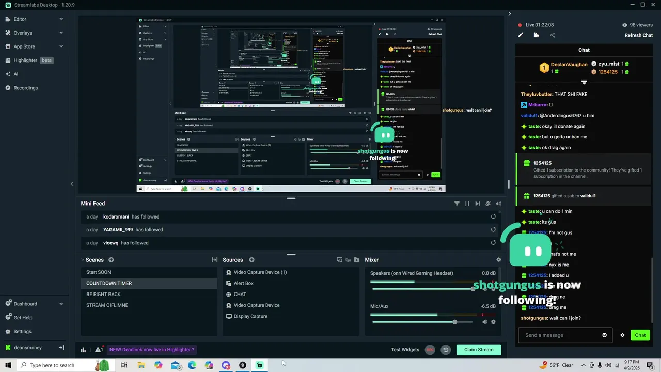661x372 pixels.
Task: Open the Editor section in sidebar
Action: point(20,19)
